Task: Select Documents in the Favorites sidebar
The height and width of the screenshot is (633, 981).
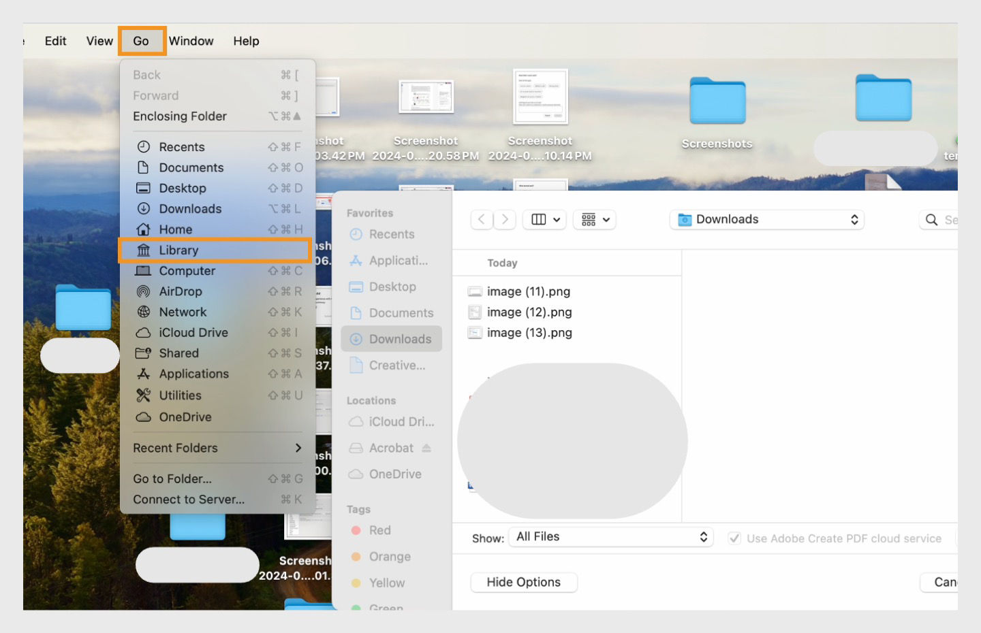Action: point(401,313)
